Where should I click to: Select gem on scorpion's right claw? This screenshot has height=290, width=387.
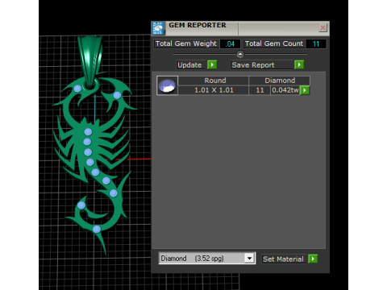point(117,95)
